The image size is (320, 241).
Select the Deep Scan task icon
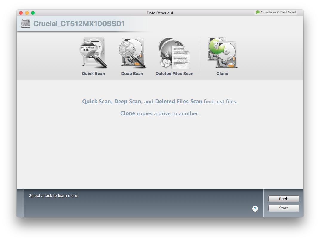point(133,53)
